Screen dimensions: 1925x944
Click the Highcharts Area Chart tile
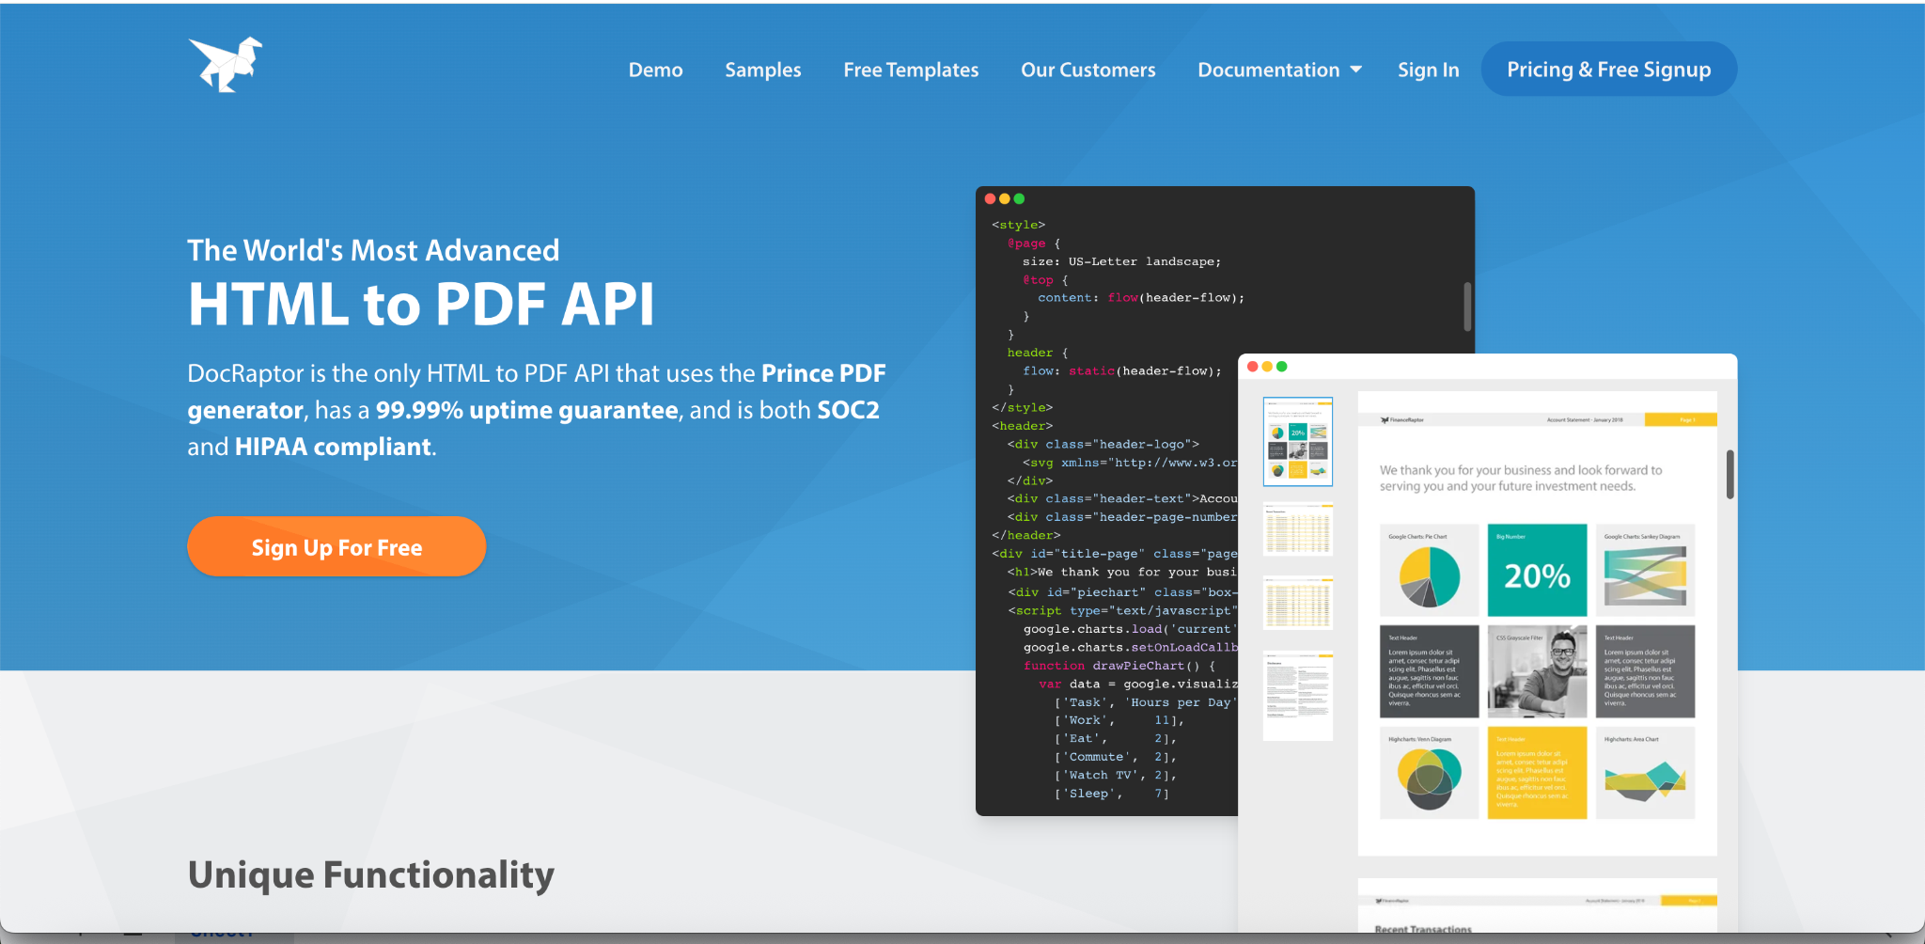point(1645,773)
